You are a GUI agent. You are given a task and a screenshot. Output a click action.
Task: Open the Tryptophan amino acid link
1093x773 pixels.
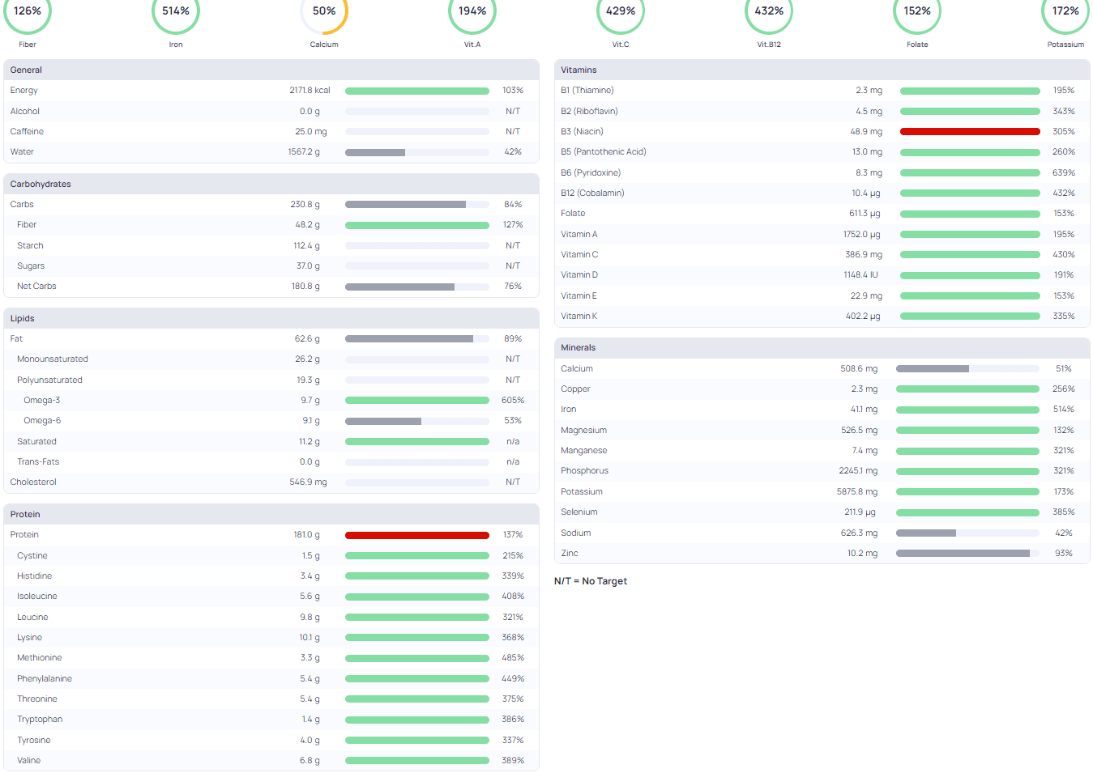pyautogui.click(x=40, y=720)
